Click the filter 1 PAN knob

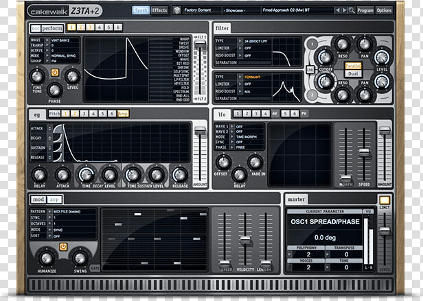tap(365, 44)
